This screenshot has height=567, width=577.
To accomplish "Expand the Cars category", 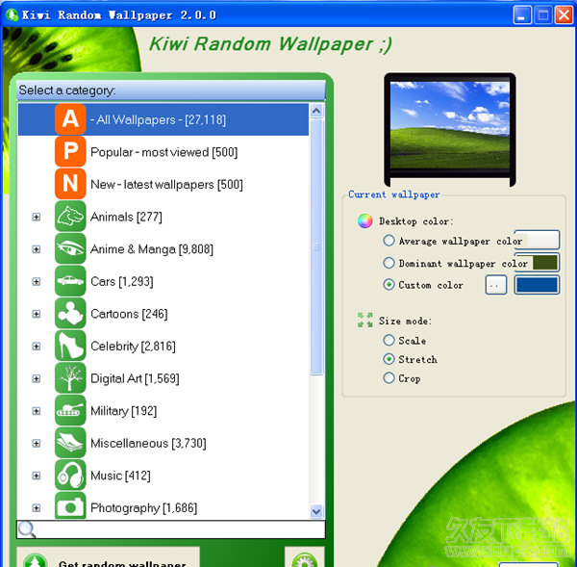I will pyautogui.click(x=37, y=281).
